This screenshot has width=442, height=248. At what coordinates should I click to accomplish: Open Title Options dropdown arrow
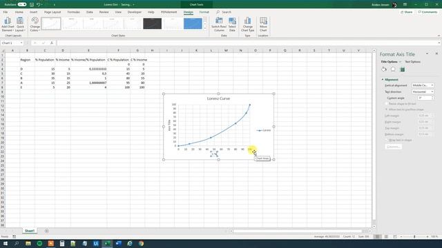pyautogui.click(x=400, y=61)
